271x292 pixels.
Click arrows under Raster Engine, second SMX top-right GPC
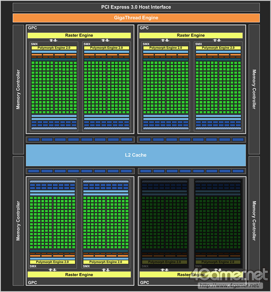pos(217,40)
